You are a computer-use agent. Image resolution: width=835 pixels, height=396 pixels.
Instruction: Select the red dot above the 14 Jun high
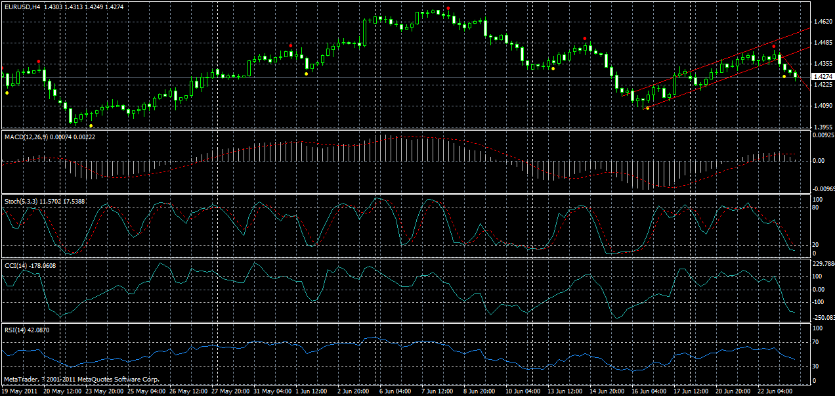point(584,39)
